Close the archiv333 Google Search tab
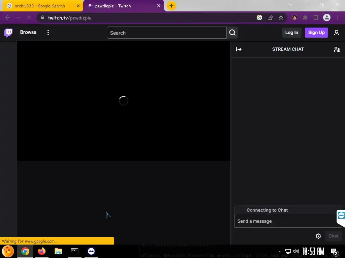Image resolution: width=345 pixels, height=258 pixels. (x=78, y=6)
